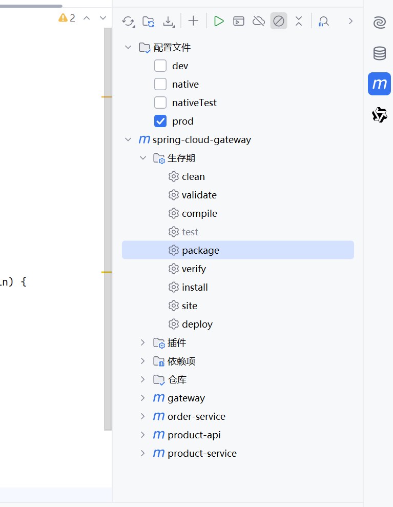Screen dimensions: 393x507
Task: Click the lower yellow warning stripe marker
Action: pyautogui.click(x=107, y=272)
